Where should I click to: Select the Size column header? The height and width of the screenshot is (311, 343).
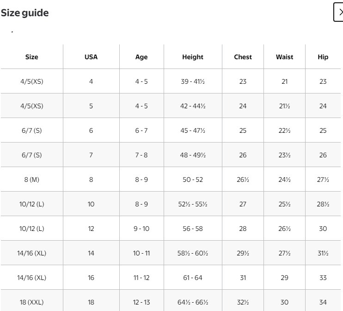click(x=32, y=57)
